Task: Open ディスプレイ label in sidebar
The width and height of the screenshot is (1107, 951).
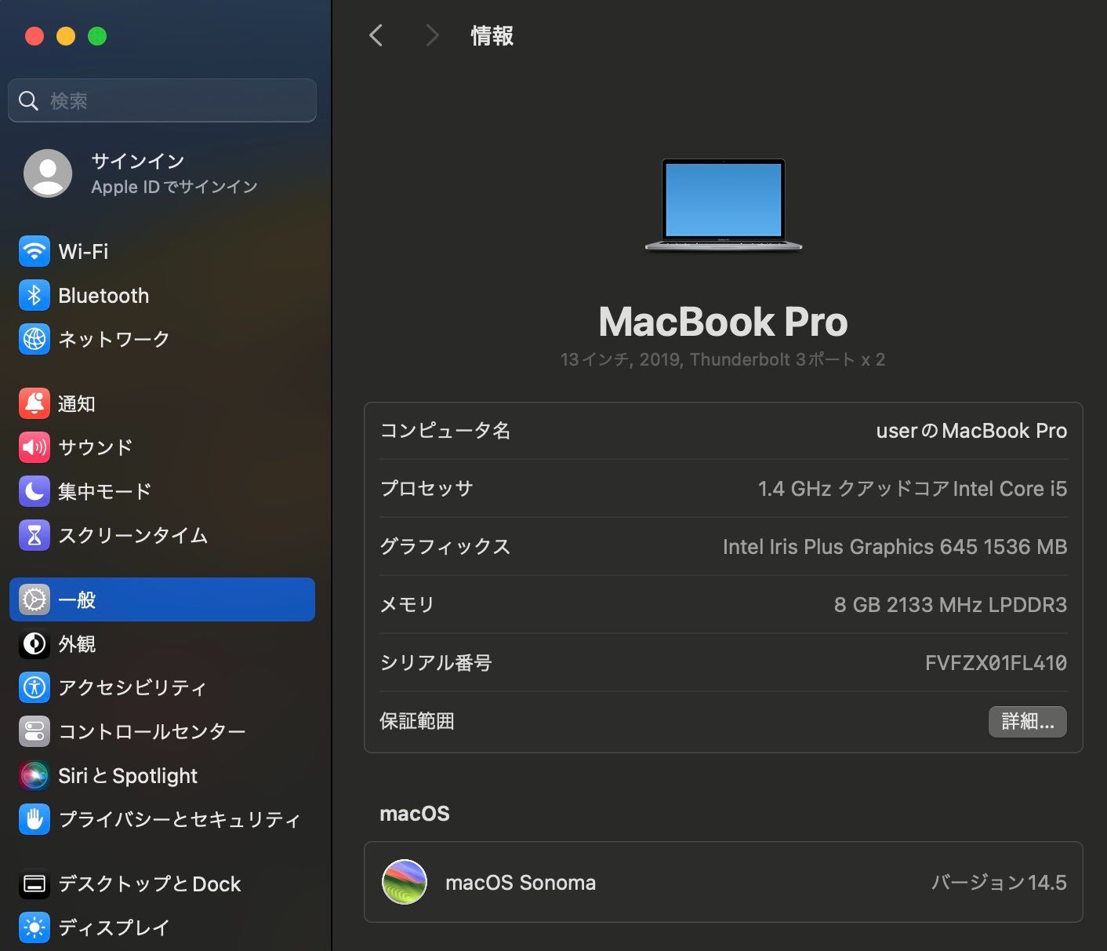Action: click(x=114, y=927)
